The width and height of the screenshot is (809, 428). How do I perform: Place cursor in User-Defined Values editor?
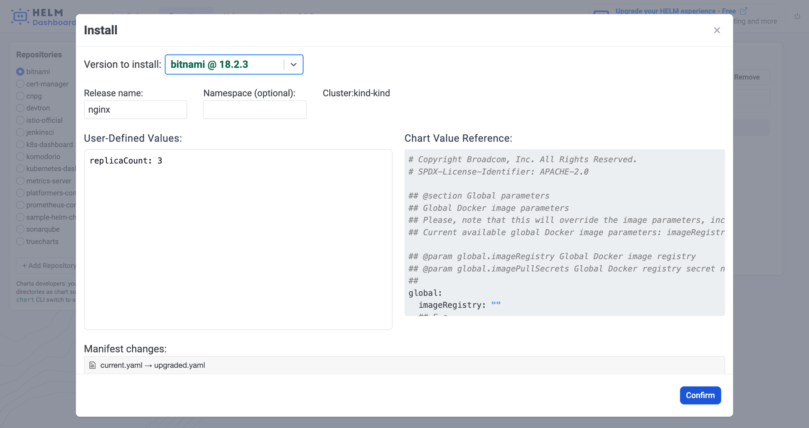(x=238, y=239)
